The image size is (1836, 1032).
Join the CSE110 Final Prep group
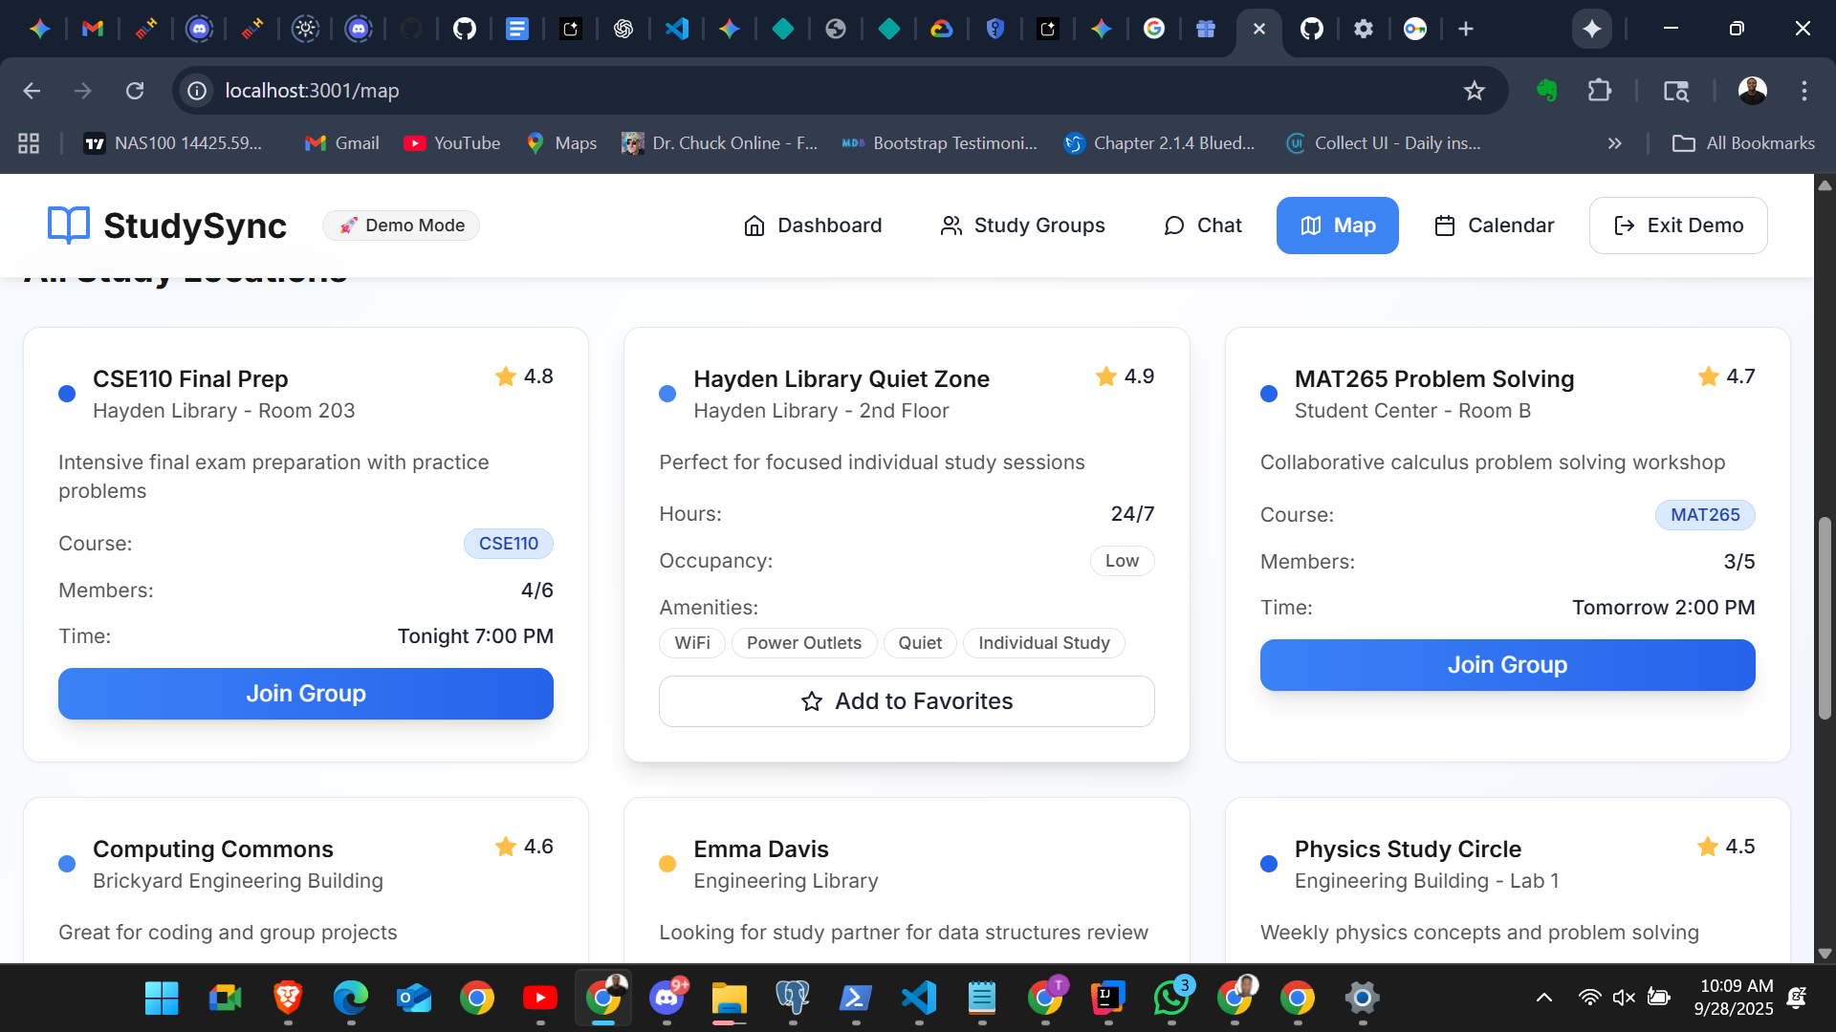tap(305, 694)
